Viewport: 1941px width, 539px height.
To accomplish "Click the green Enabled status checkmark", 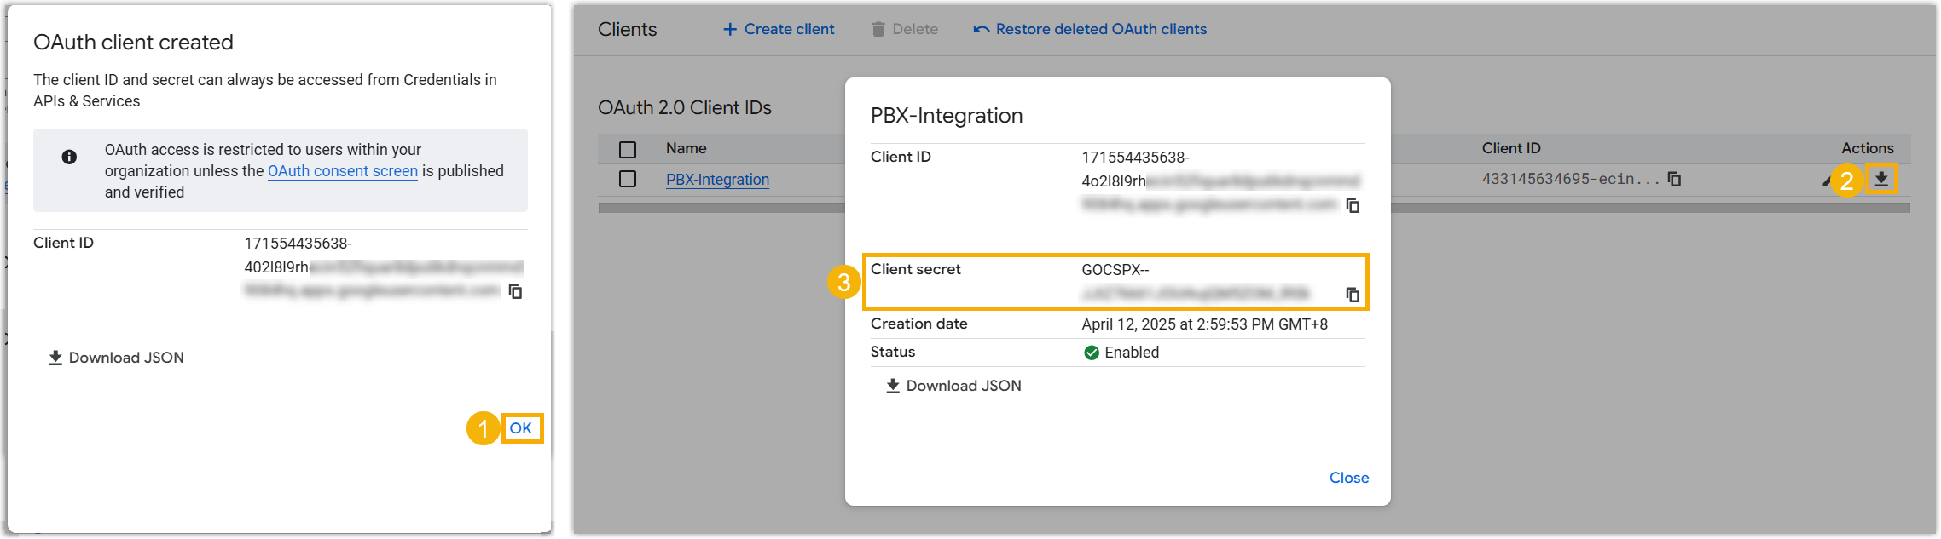I will 1091,353.
